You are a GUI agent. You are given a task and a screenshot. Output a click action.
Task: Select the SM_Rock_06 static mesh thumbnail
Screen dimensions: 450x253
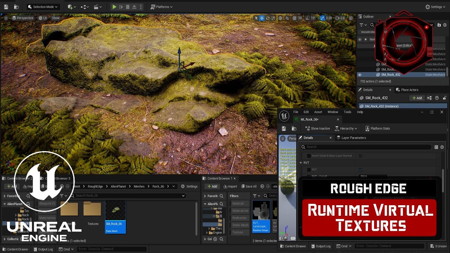point(115,217)
